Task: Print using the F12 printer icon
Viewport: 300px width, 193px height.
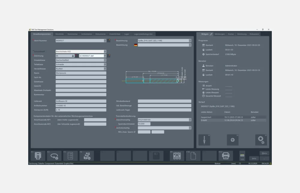Action: coord(226,156)
